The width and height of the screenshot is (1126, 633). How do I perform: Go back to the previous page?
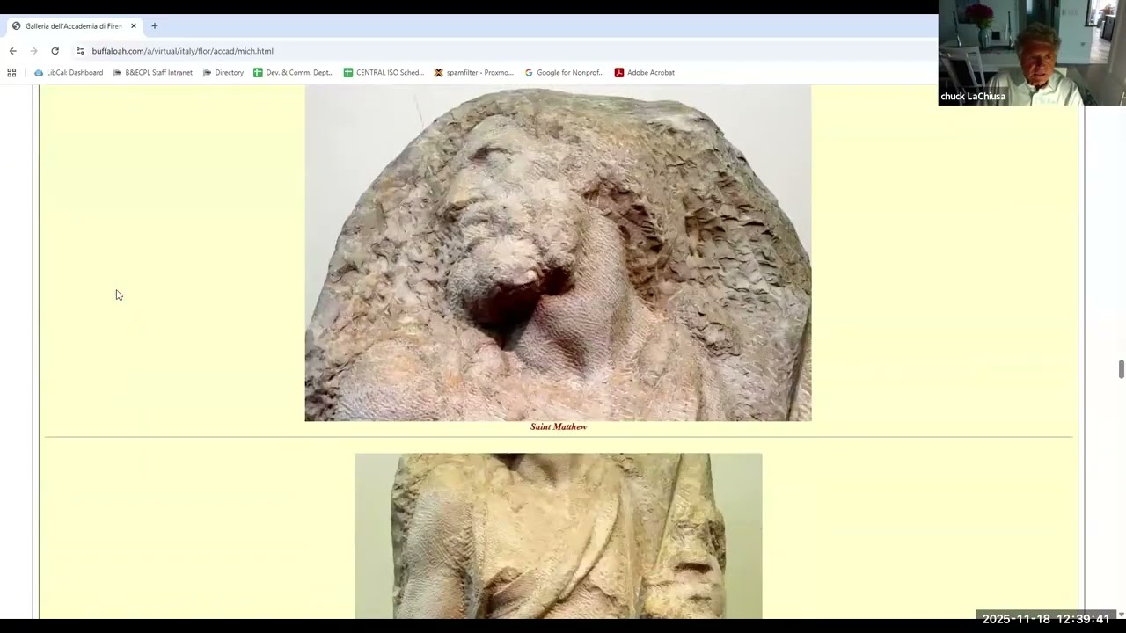12,51
